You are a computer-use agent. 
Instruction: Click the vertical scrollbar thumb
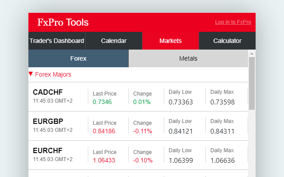[252, 83]
